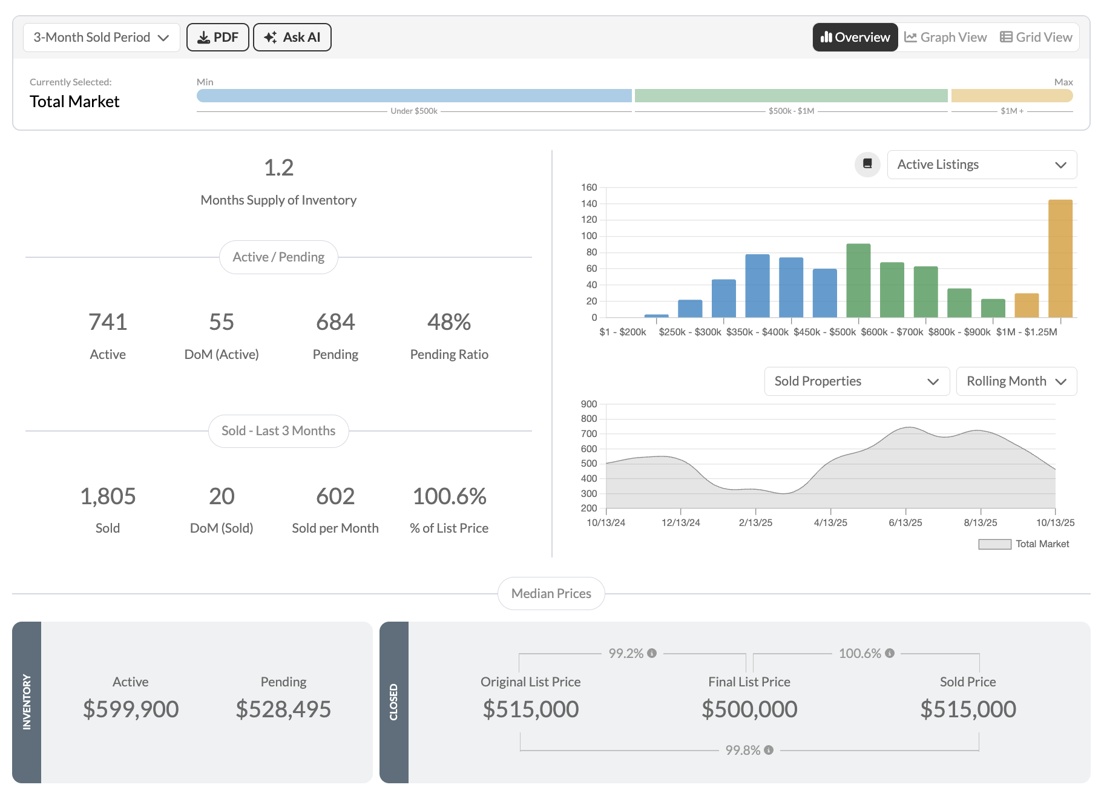Switch to Graph View tab
This screenshot has width=1104, height=799.
pyautogui.click(x=945, y=38)
